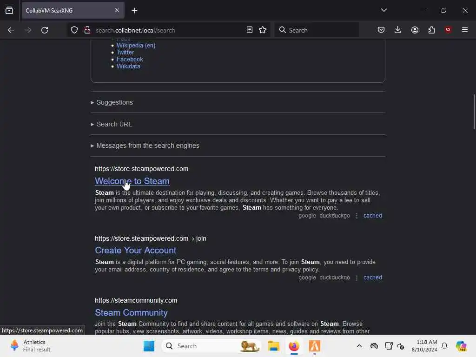Open the muted volume tray icon
476x357 pixels.
(401, 346)
